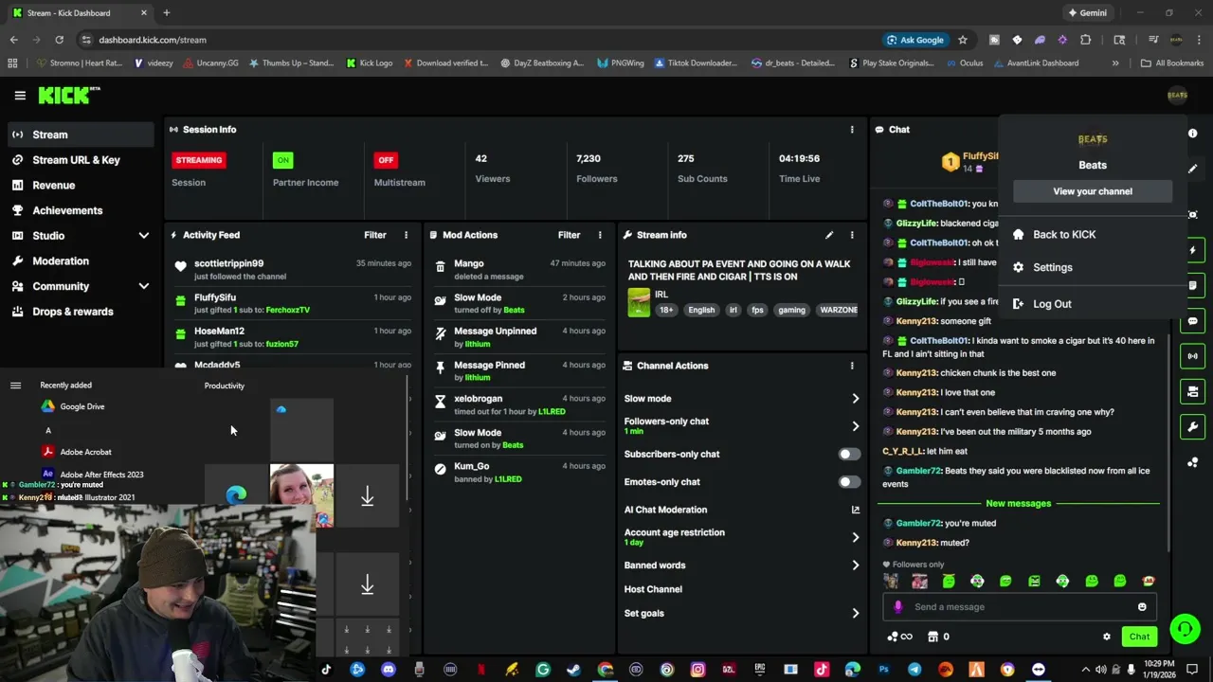This screenshot has width=1213, height=682.
Task: Click the note icon in right rail
Action: [1192, 285]
